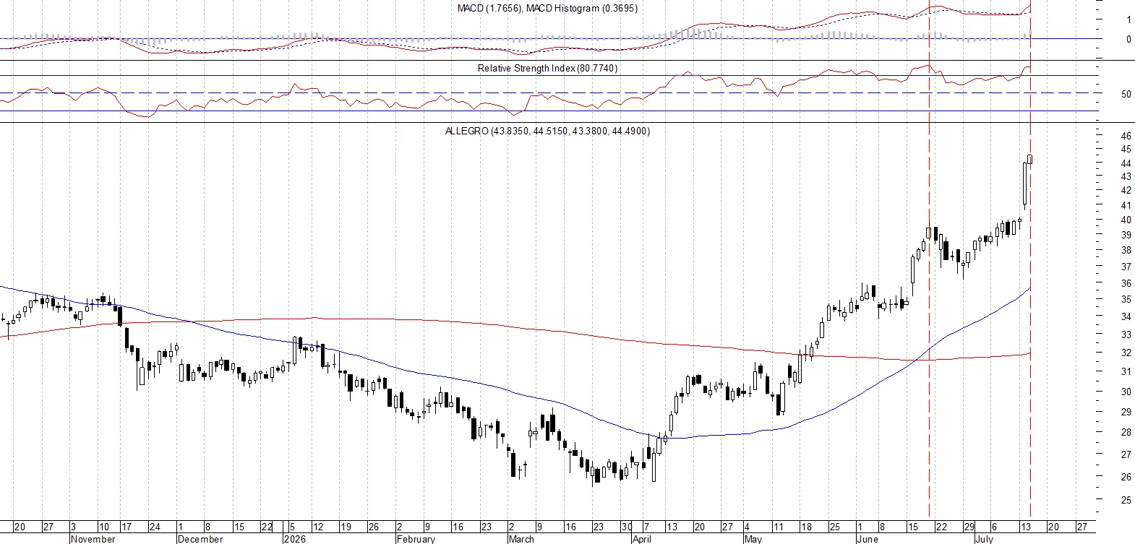Select the June month label

tap(867, 539)
